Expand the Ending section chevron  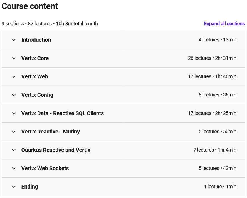[x=14, y=187]
